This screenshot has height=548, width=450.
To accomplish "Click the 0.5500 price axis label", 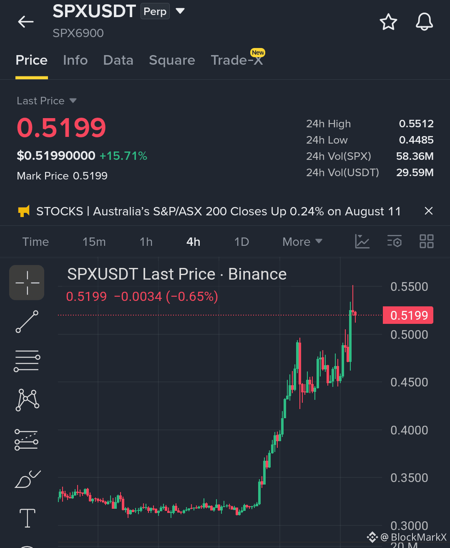I will click(409, 287).
